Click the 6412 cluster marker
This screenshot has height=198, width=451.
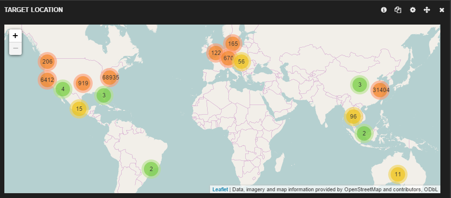tap(47, 79)
